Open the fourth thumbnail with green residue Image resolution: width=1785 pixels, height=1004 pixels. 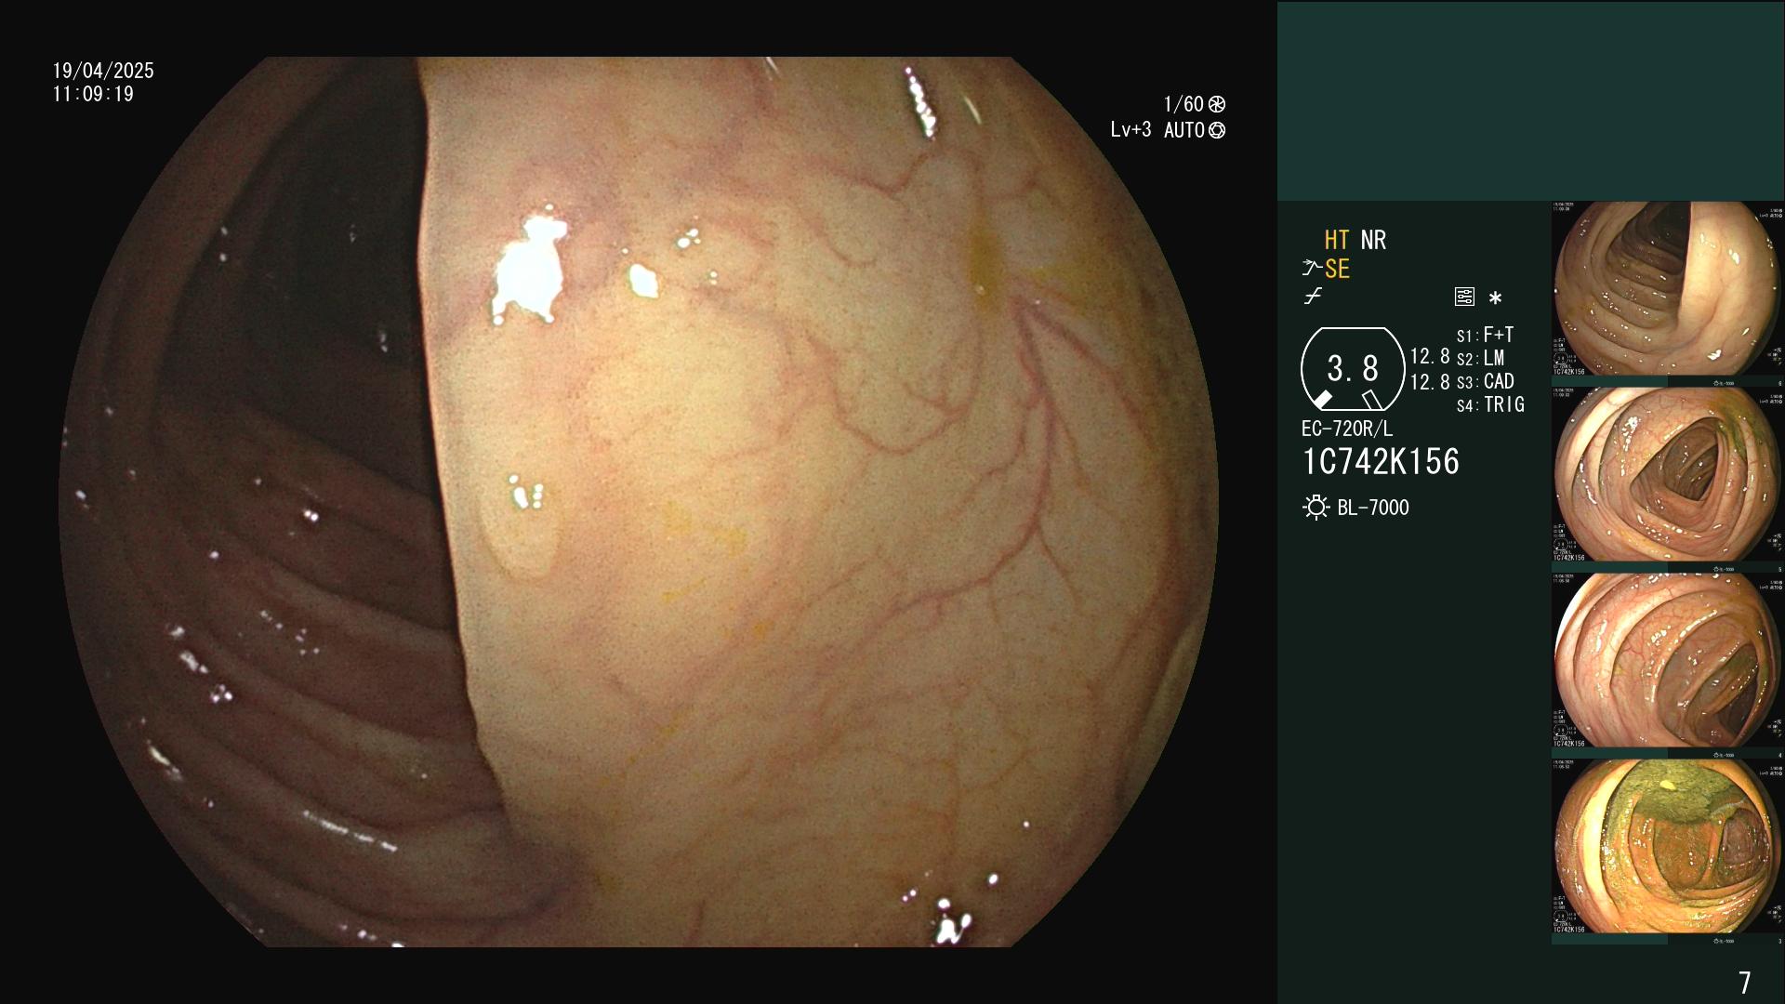1668,846
